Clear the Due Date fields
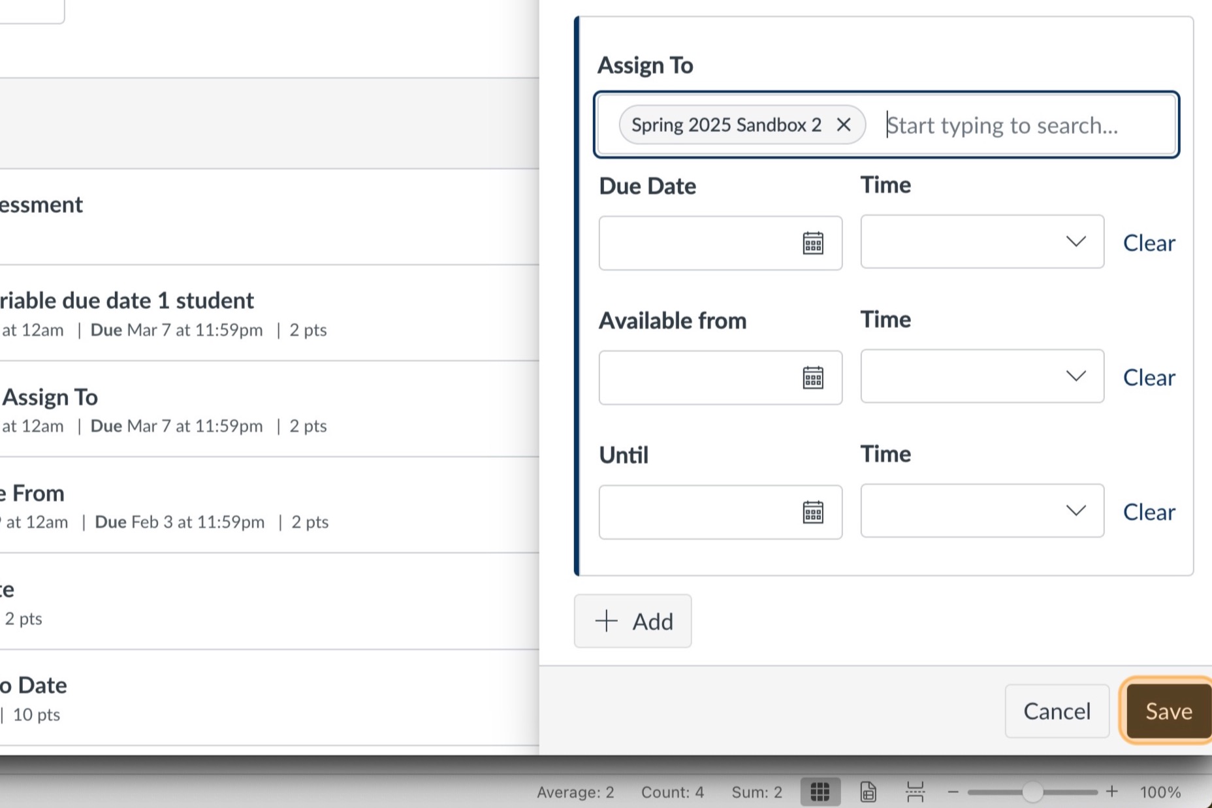The height and width of the screenshot is (808, 1212). 1149,243
